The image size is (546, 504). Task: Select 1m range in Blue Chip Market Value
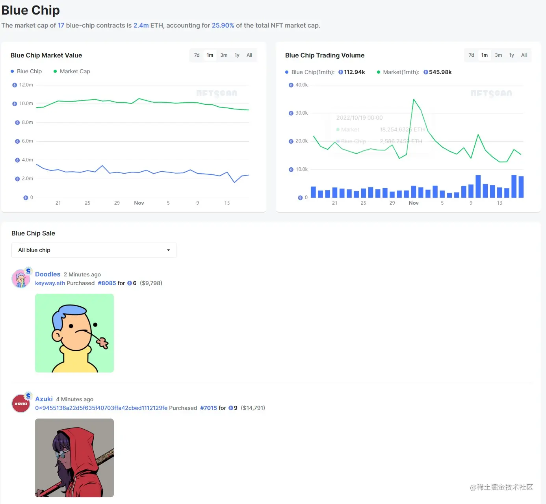click(x=210, y=55)
